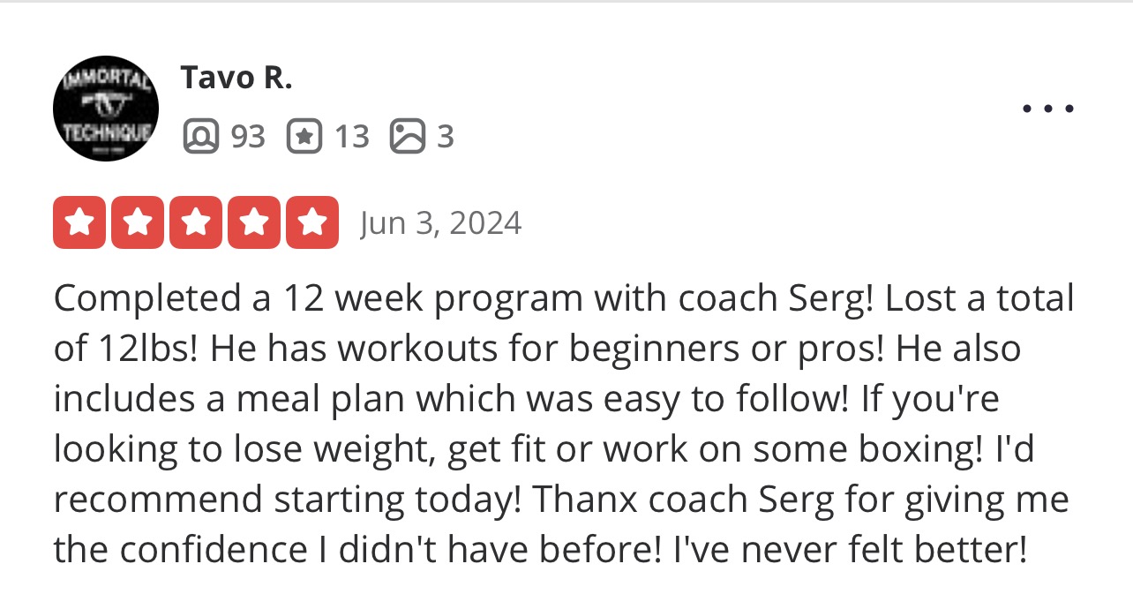
Task: Select the second red rating star
Action: click(138, 222)
